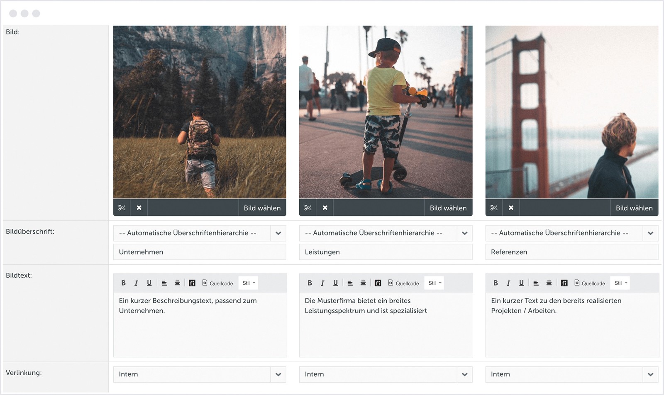Click the crop scissors icon under hiker image
664x395 pixels.
(x=122, y=208)
